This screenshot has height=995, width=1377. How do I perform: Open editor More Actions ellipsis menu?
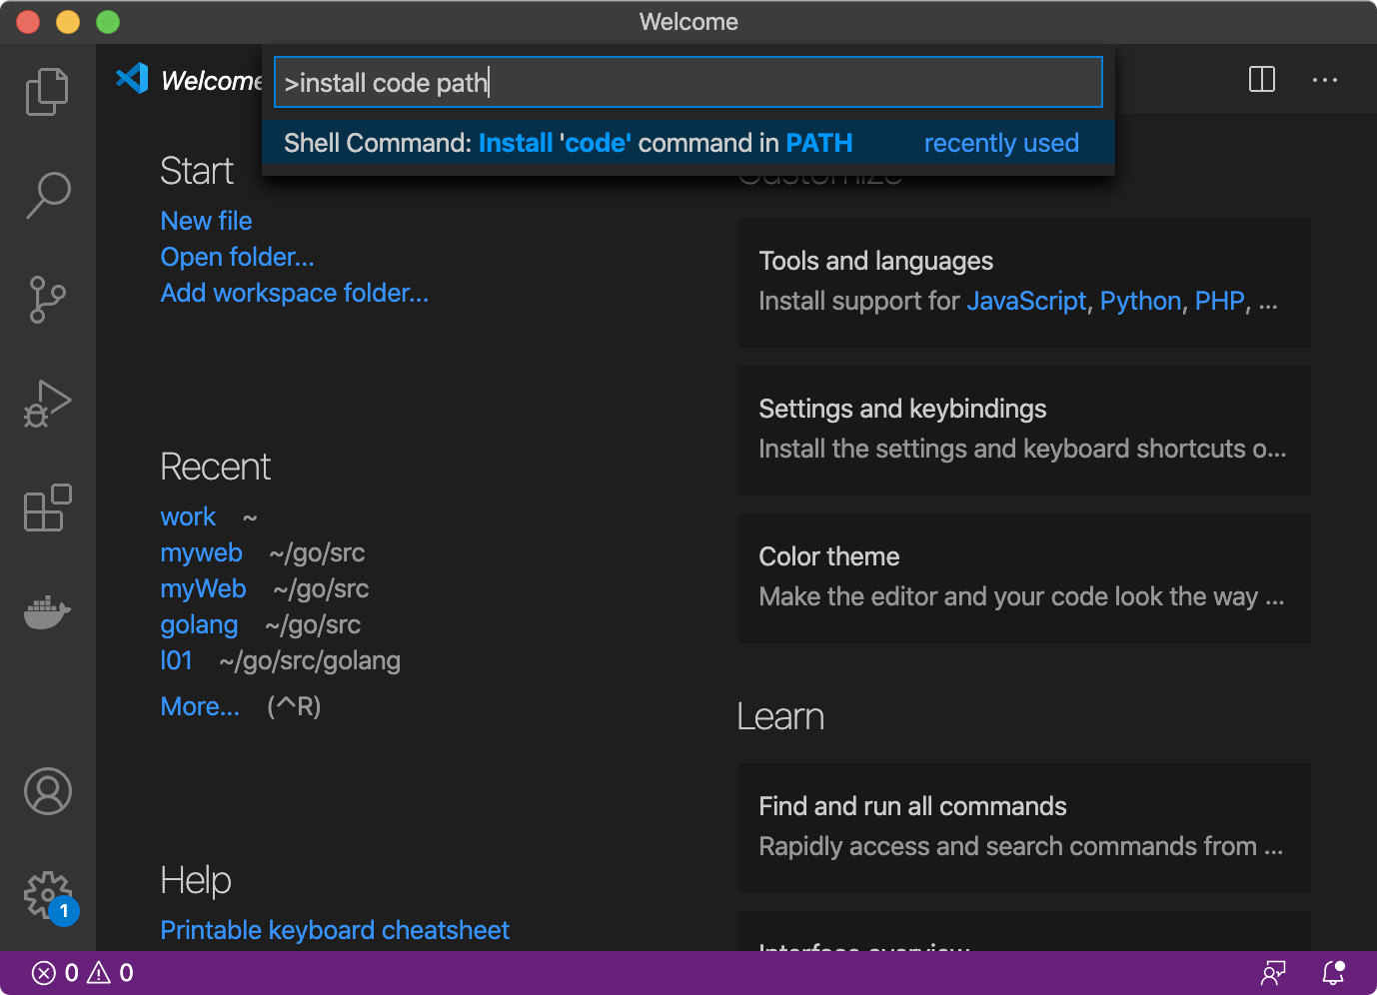click(x=1324, y=80)
